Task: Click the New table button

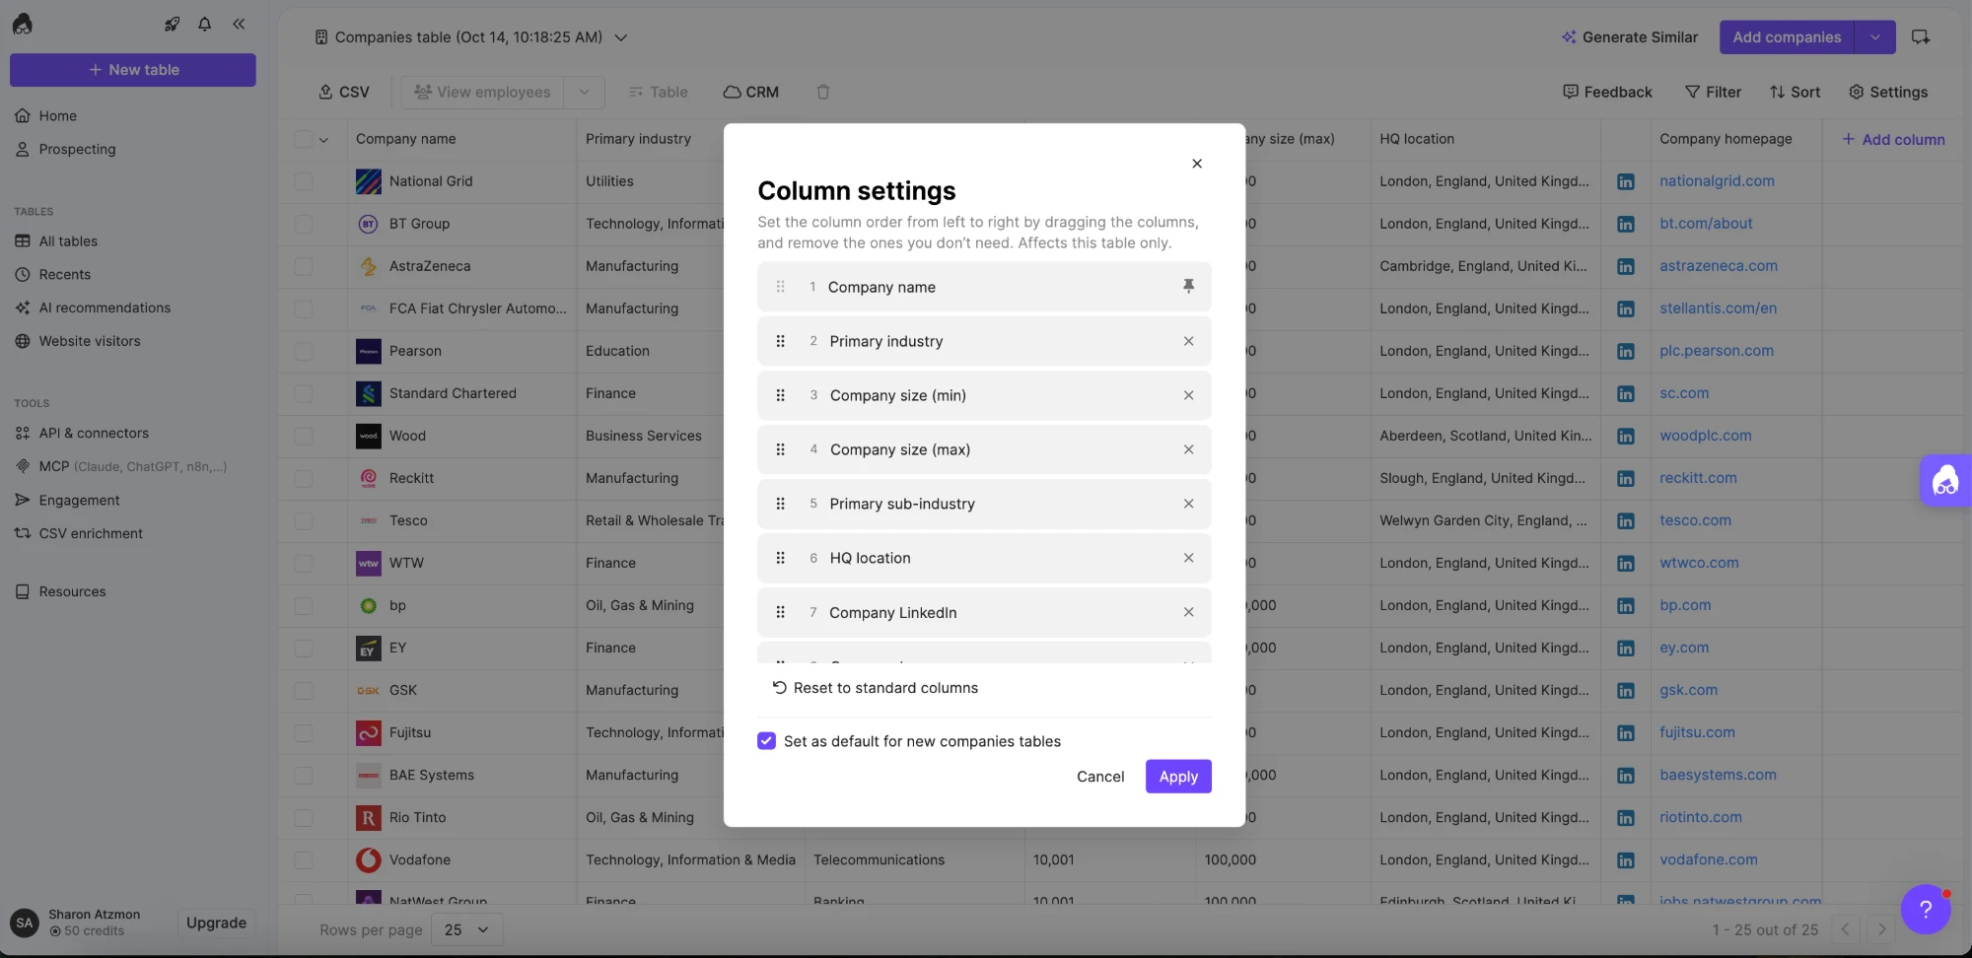Action: (133, 70)
